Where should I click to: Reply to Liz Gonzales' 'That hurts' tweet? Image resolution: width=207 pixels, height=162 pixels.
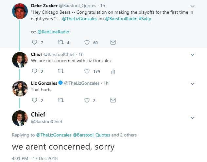(35, 100)
